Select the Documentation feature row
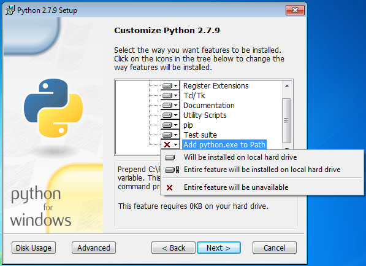This screenshot has width=366, height=266. (209, 106)
